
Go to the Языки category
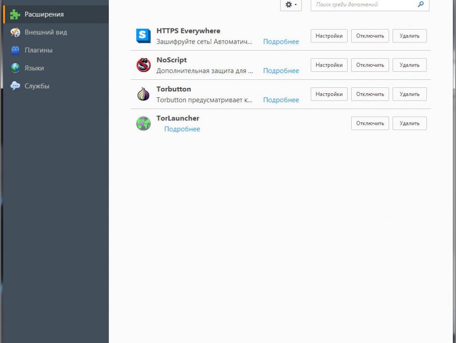(56, 68)
